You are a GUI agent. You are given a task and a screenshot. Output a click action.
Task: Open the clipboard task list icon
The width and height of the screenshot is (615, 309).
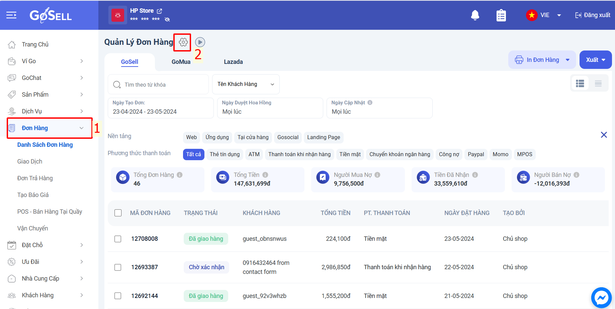[x=501, y=15]
